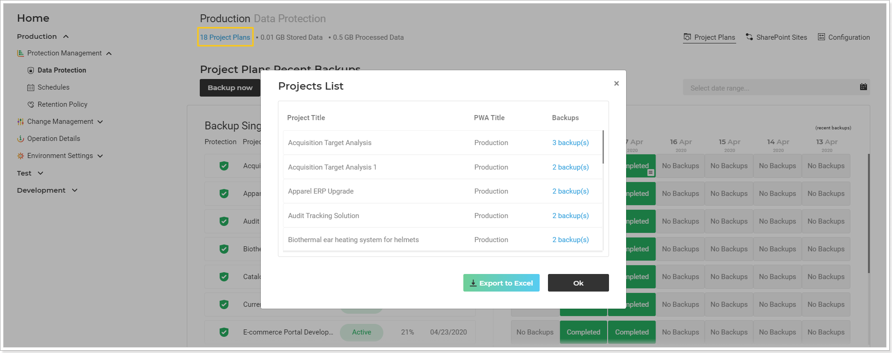Select Biothermal ear heating system for helmets title
Viewport: 892px width, 353px height.
(x=353, y=240)
